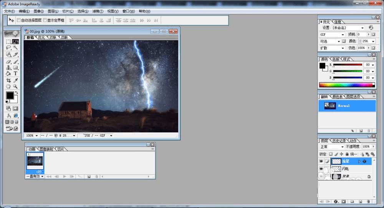Select the Type tool
Image resolution: width=384 pixels, height=208 pixels.
(15, 73)
